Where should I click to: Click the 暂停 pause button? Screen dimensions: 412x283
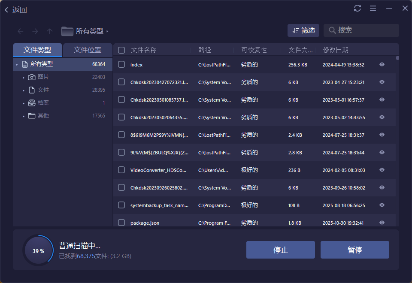(355, 250)
